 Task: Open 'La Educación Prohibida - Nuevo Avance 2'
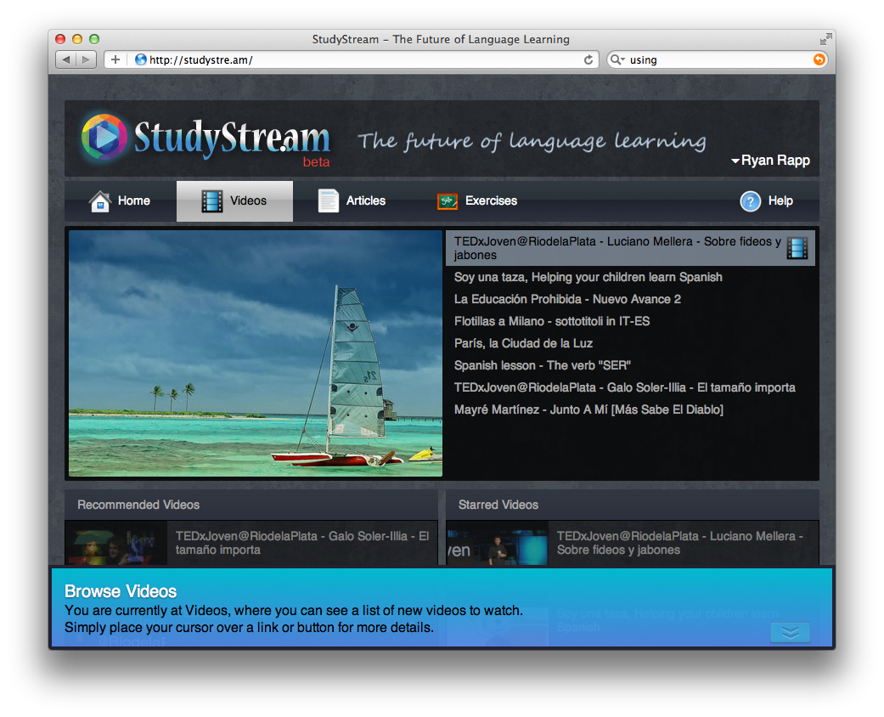[x=567, y=299]
